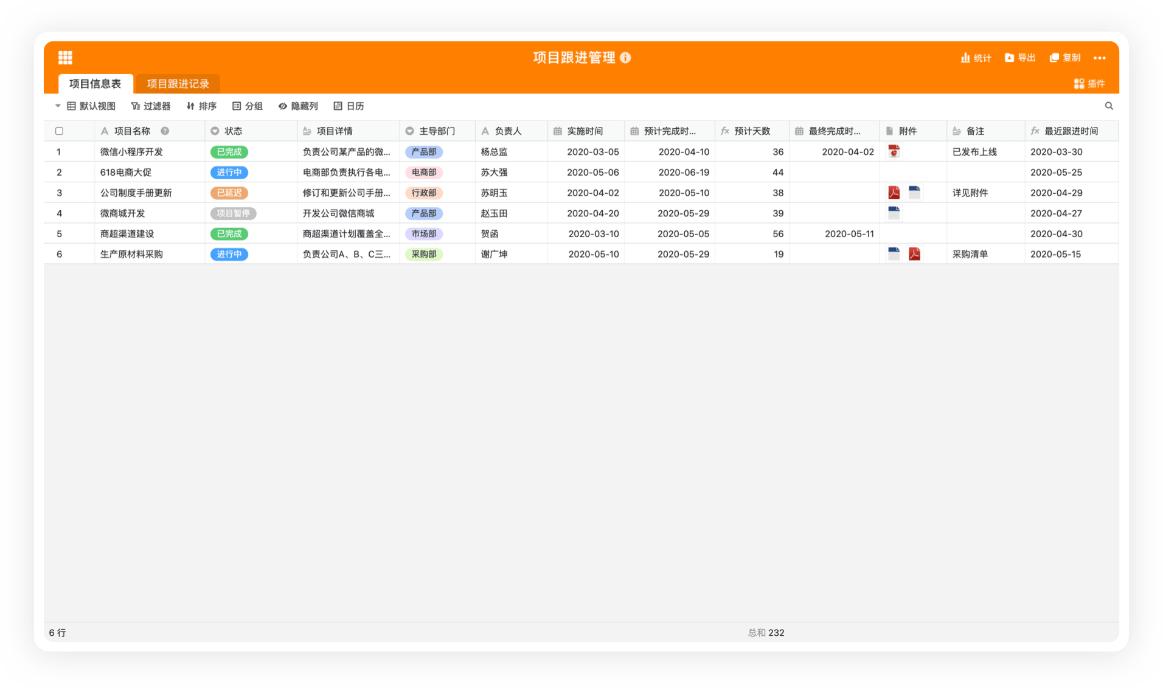The width and height of the screenshot is (1163, 688).
Task: Click the 预计完成时 column header
Action: 670,131
